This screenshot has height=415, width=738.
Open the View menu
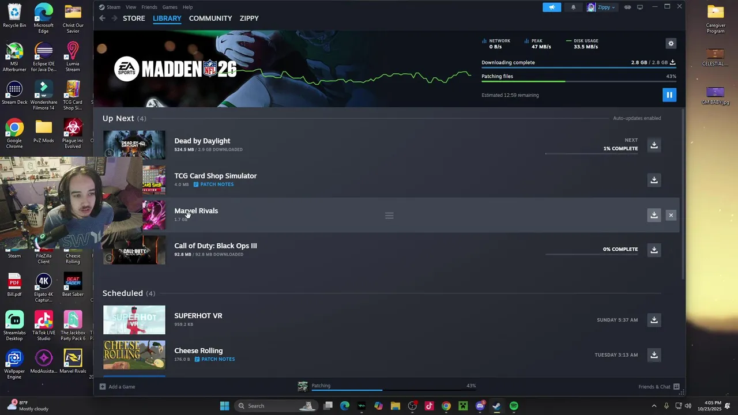[131, 7]
